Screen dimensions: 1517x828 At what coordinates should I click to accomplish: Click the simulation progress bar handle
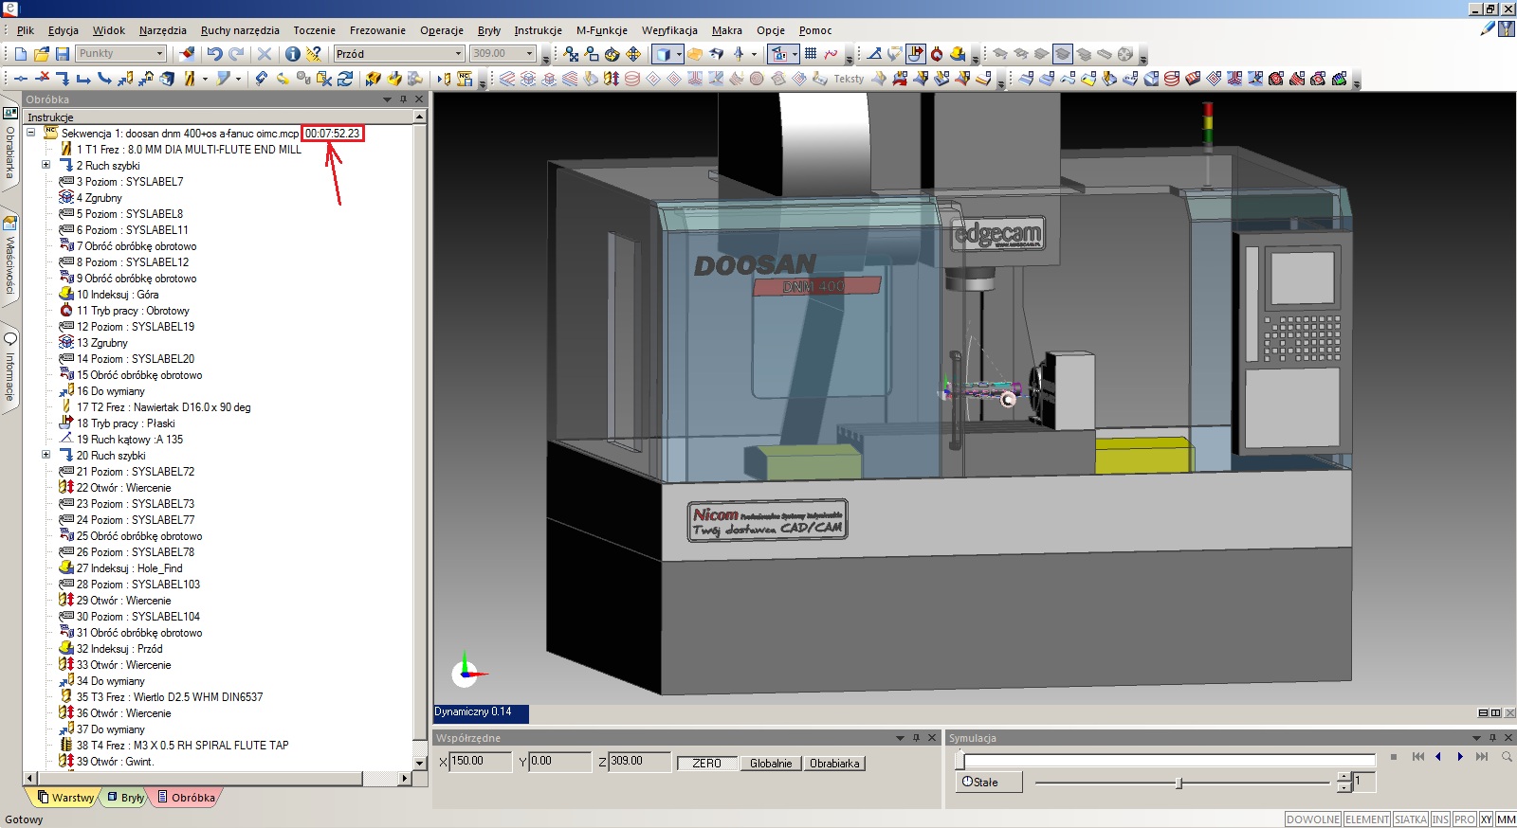(960, 760)
